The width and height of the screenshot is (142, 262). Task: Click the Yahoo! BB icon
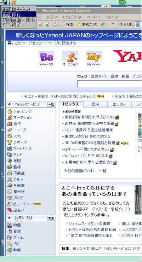pos(46,59)
